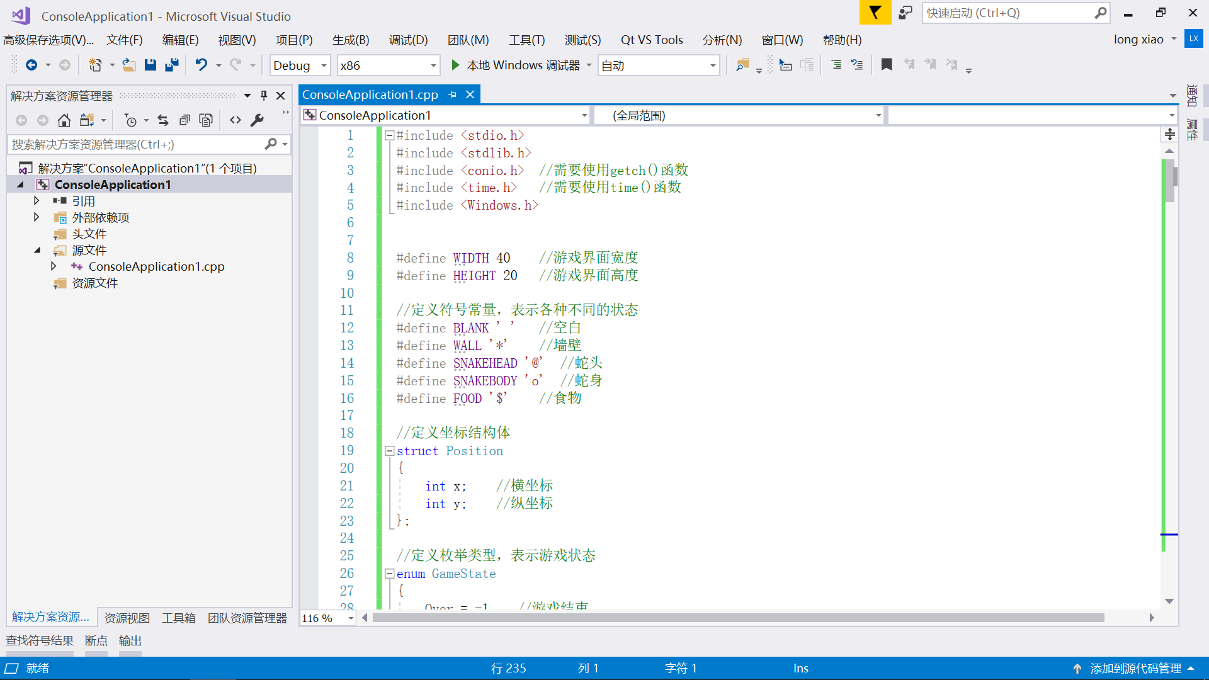Open the x86 platform dropdown
The height and width of the screenshot is (680, 1209).
tap(433, 65)
